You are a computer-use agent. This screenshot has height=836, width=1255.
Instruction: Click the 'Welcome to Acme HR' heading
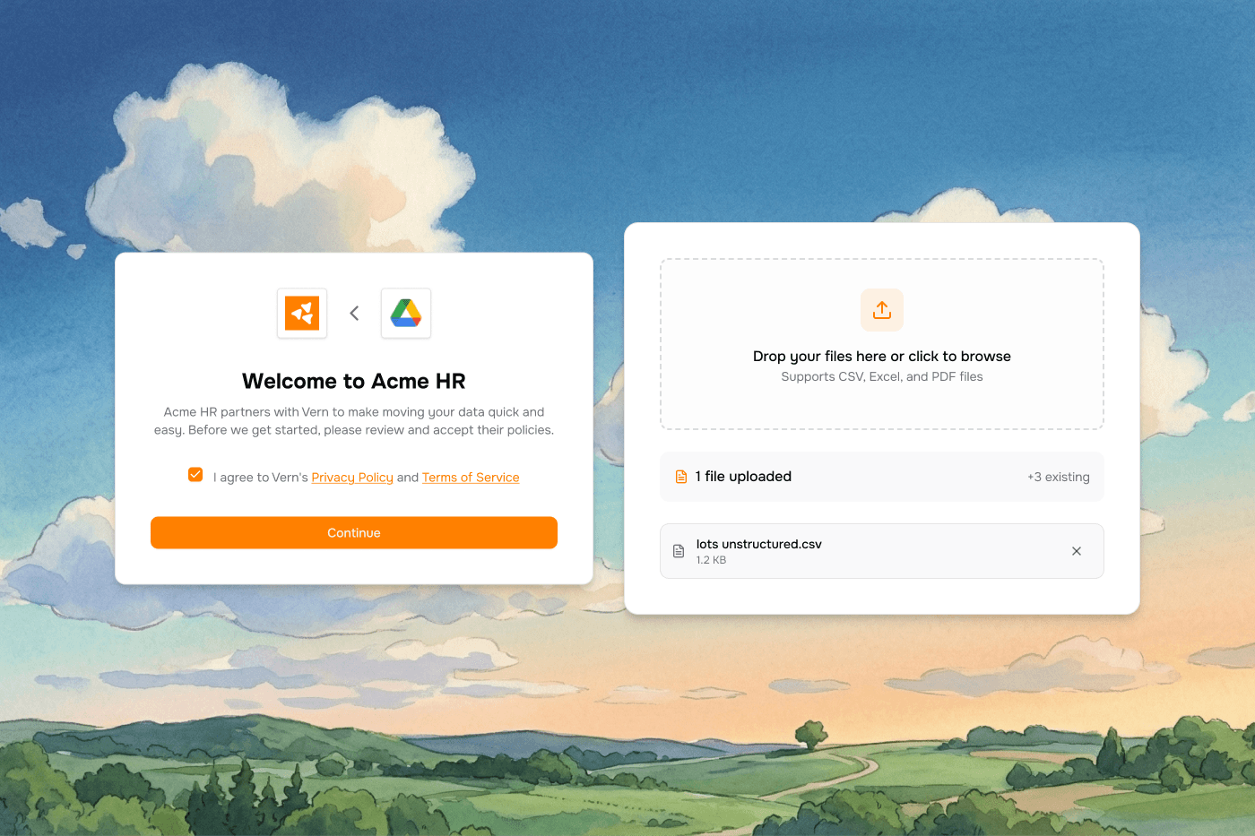354,381
